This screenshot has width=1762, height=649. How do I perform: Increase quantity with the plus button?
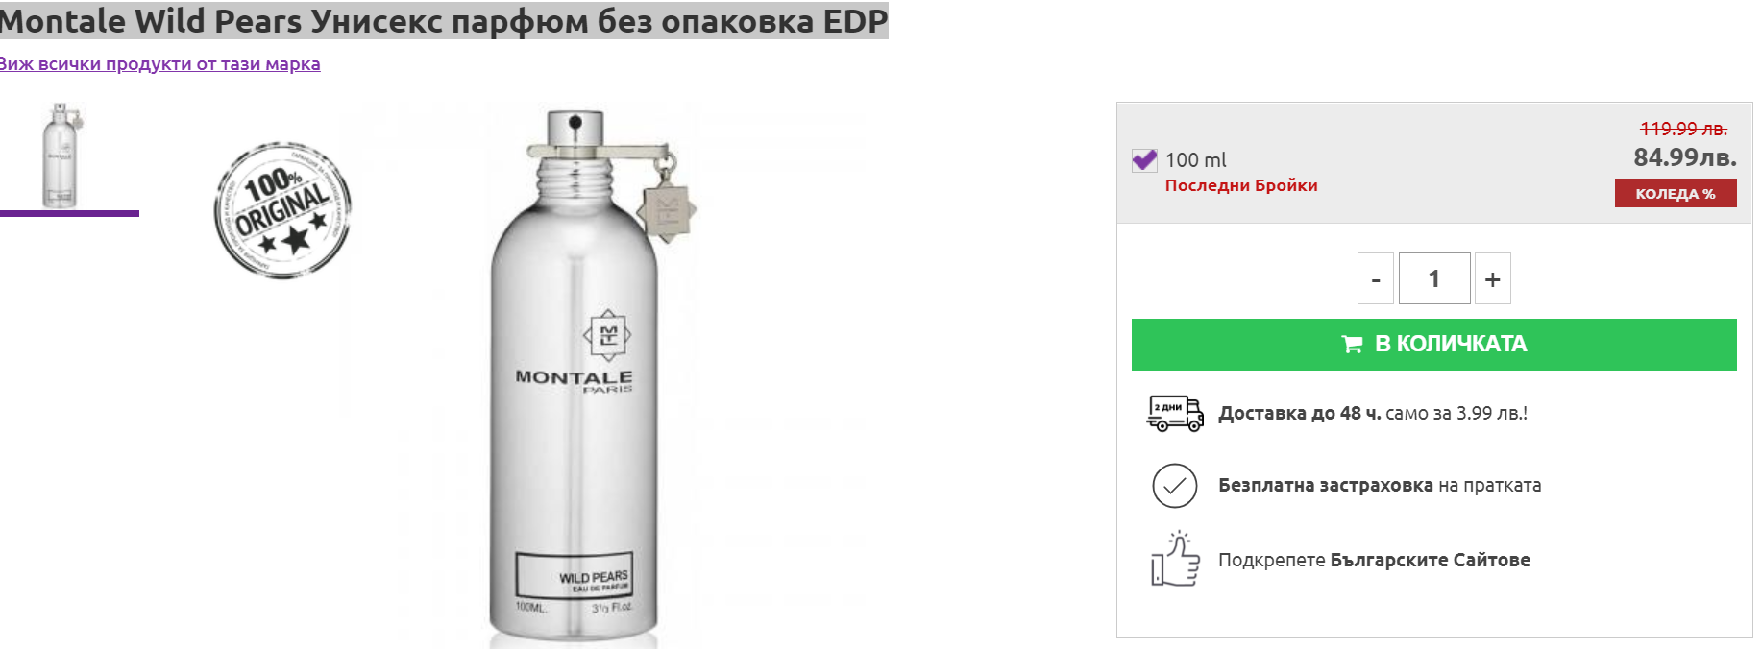click(1492, 278)
